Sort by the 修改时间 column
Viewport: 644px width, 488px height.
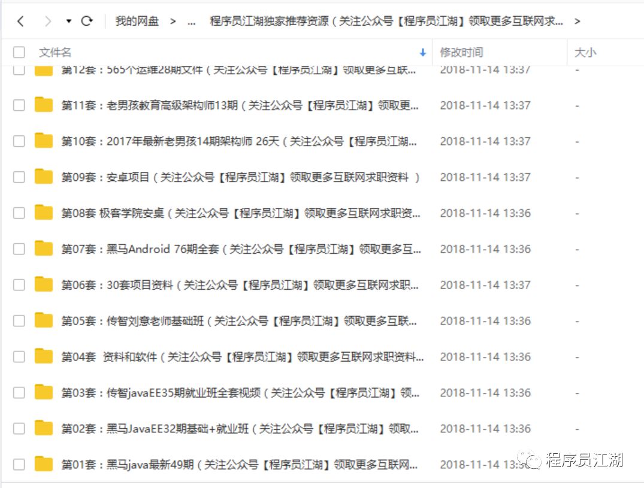tap(461, 52)
